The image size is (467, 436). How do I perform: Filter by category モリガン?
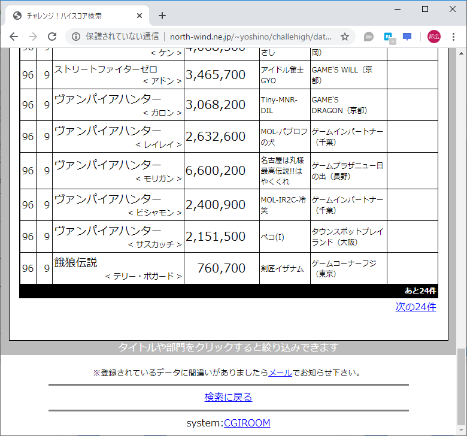click(159, 178)
